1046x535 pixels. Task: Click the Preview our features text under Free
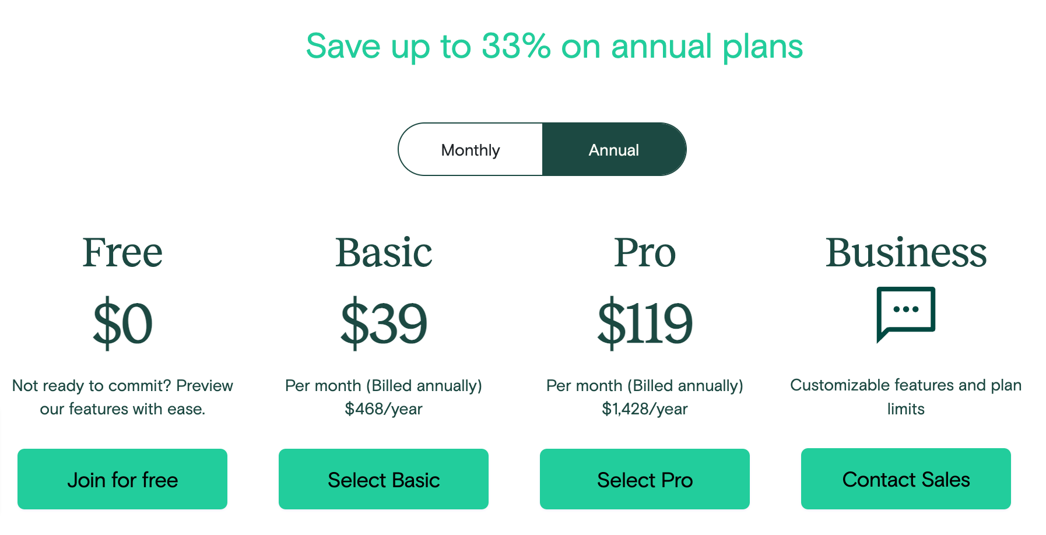point(122,397)
